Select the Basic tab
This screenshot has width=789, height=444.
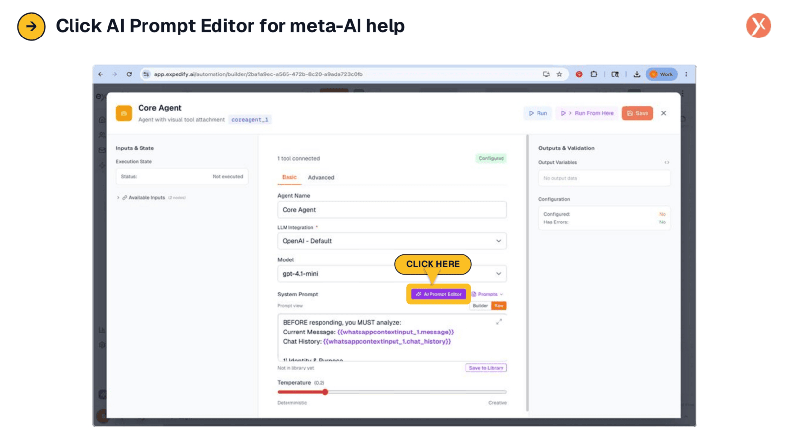pos(289,177)
